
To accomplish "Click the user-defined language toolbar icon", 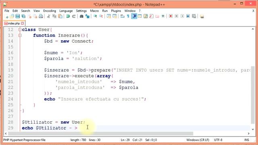I will click(140, 16).
